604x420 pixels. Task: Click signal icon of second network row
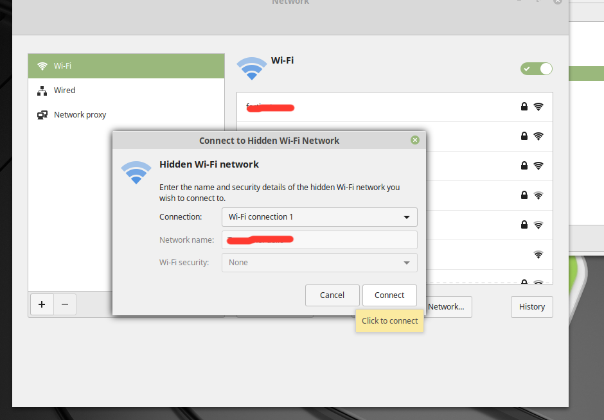[538, 136]
